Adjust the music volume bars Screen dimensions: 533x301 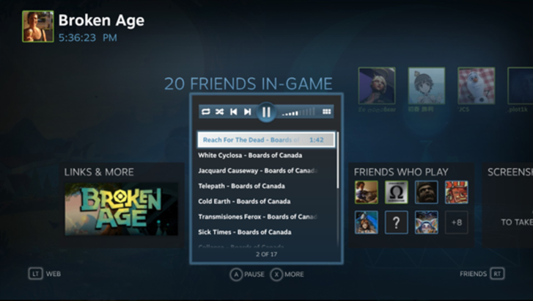click(x=298, y=112)
